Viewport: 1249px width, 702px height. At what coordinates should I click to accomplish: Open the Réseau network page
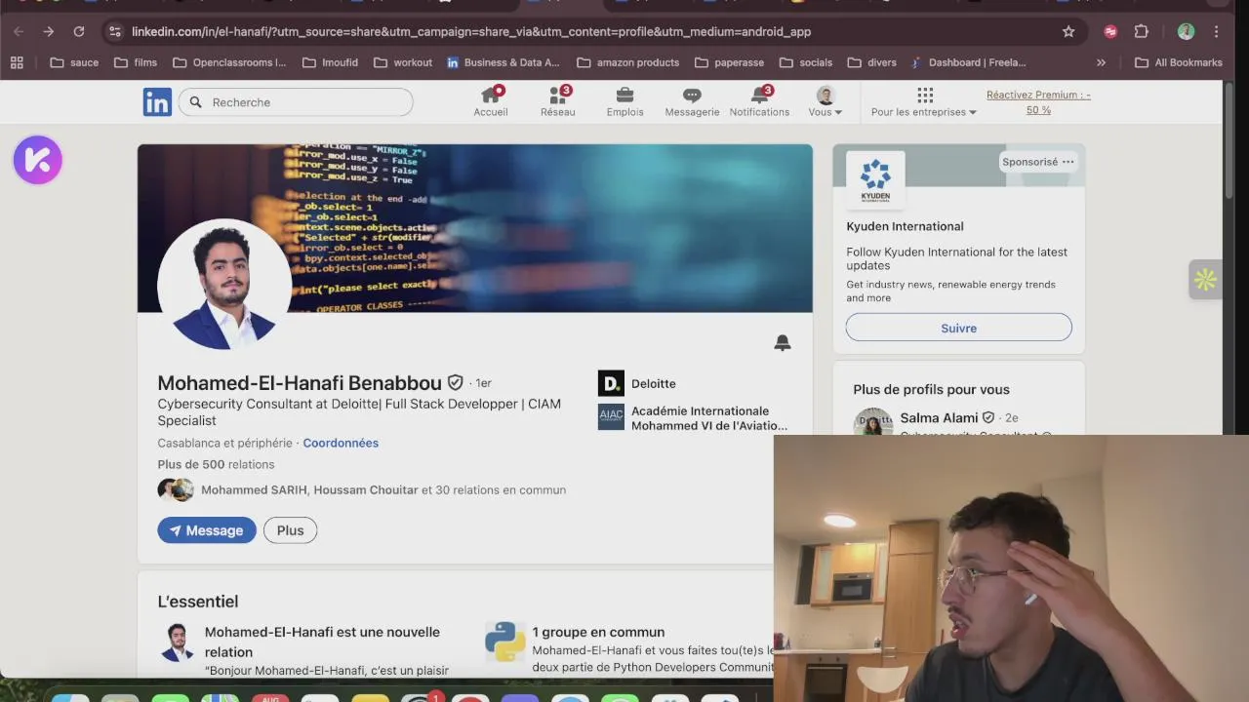tap(558, 101)
